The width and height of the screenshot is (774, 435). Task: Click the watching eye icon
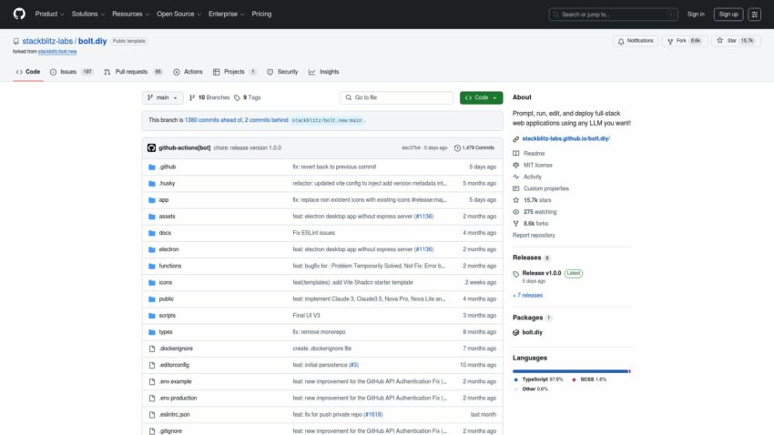pos(515,212)
